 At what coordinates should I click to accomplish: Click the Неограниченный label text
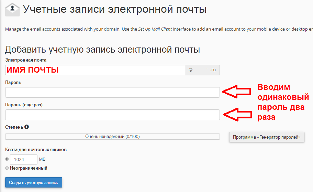(x=29, y=168)
